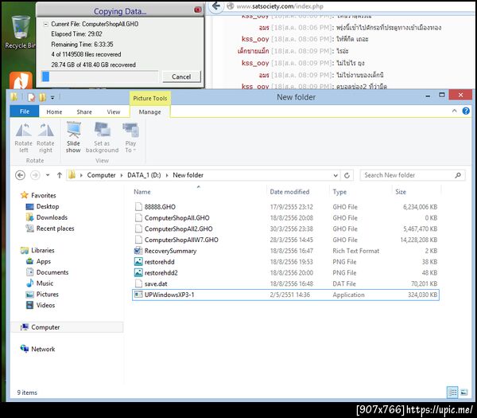Select ComputerShopAll2.GHO file

pos(285,229)
